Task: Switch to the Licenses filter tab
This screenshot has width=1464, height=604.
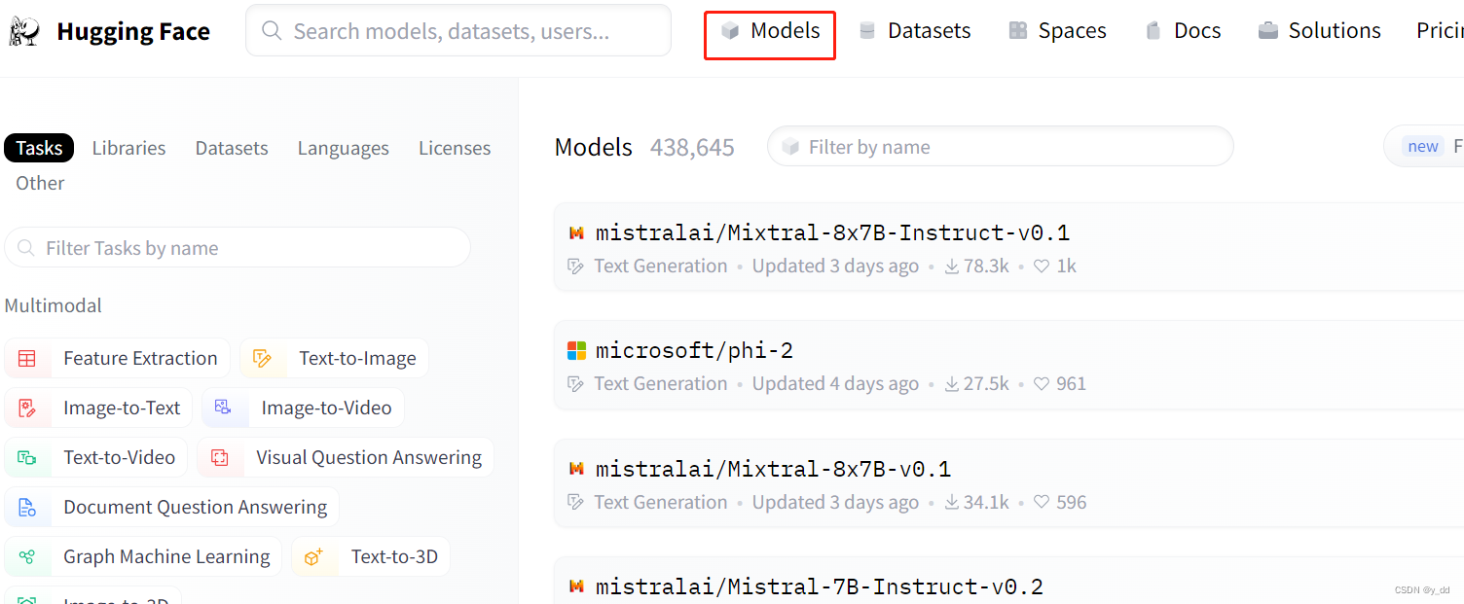Action: pos(455,148)
